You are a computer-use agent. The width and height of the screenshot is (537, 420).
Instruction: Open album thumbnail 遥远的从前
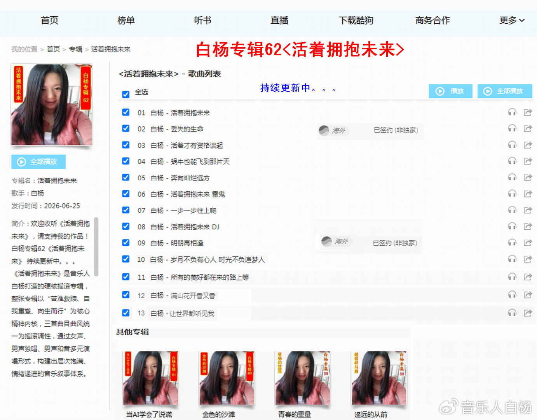click(x=379, y=378)
